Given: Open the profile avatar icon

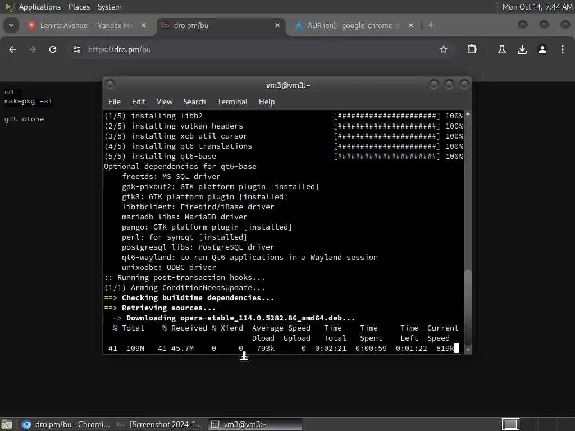Looking at the screenshot, I should tap(542, 49).
